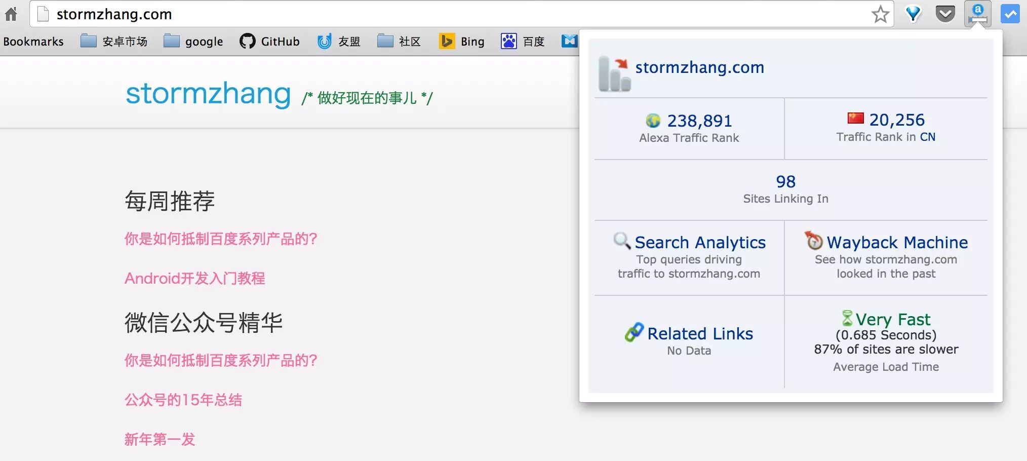The image size is (1027, 461).
Task: Open stormzhang.com link in Alexa popup
Action: (700, 67)
